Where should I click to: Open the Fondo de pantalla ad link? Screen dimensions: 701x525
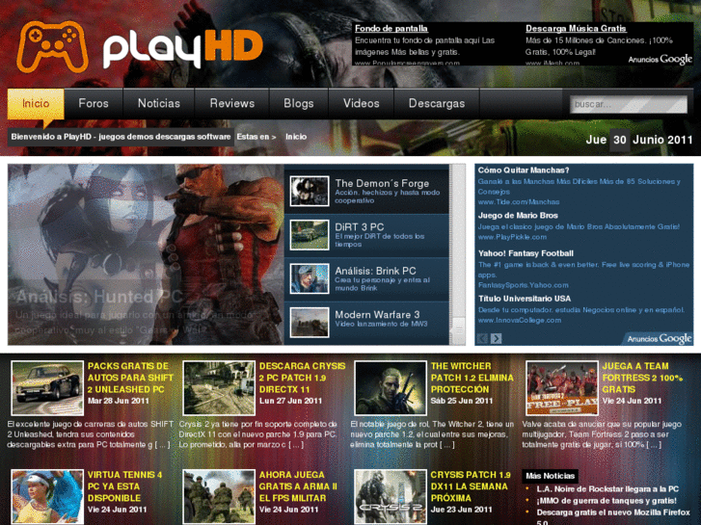(391, 29)
